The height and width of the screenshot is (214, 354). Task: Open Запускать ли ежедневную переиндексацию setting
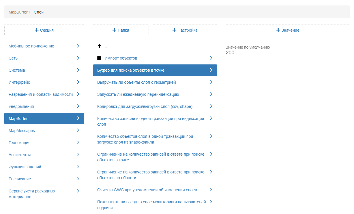155,94
